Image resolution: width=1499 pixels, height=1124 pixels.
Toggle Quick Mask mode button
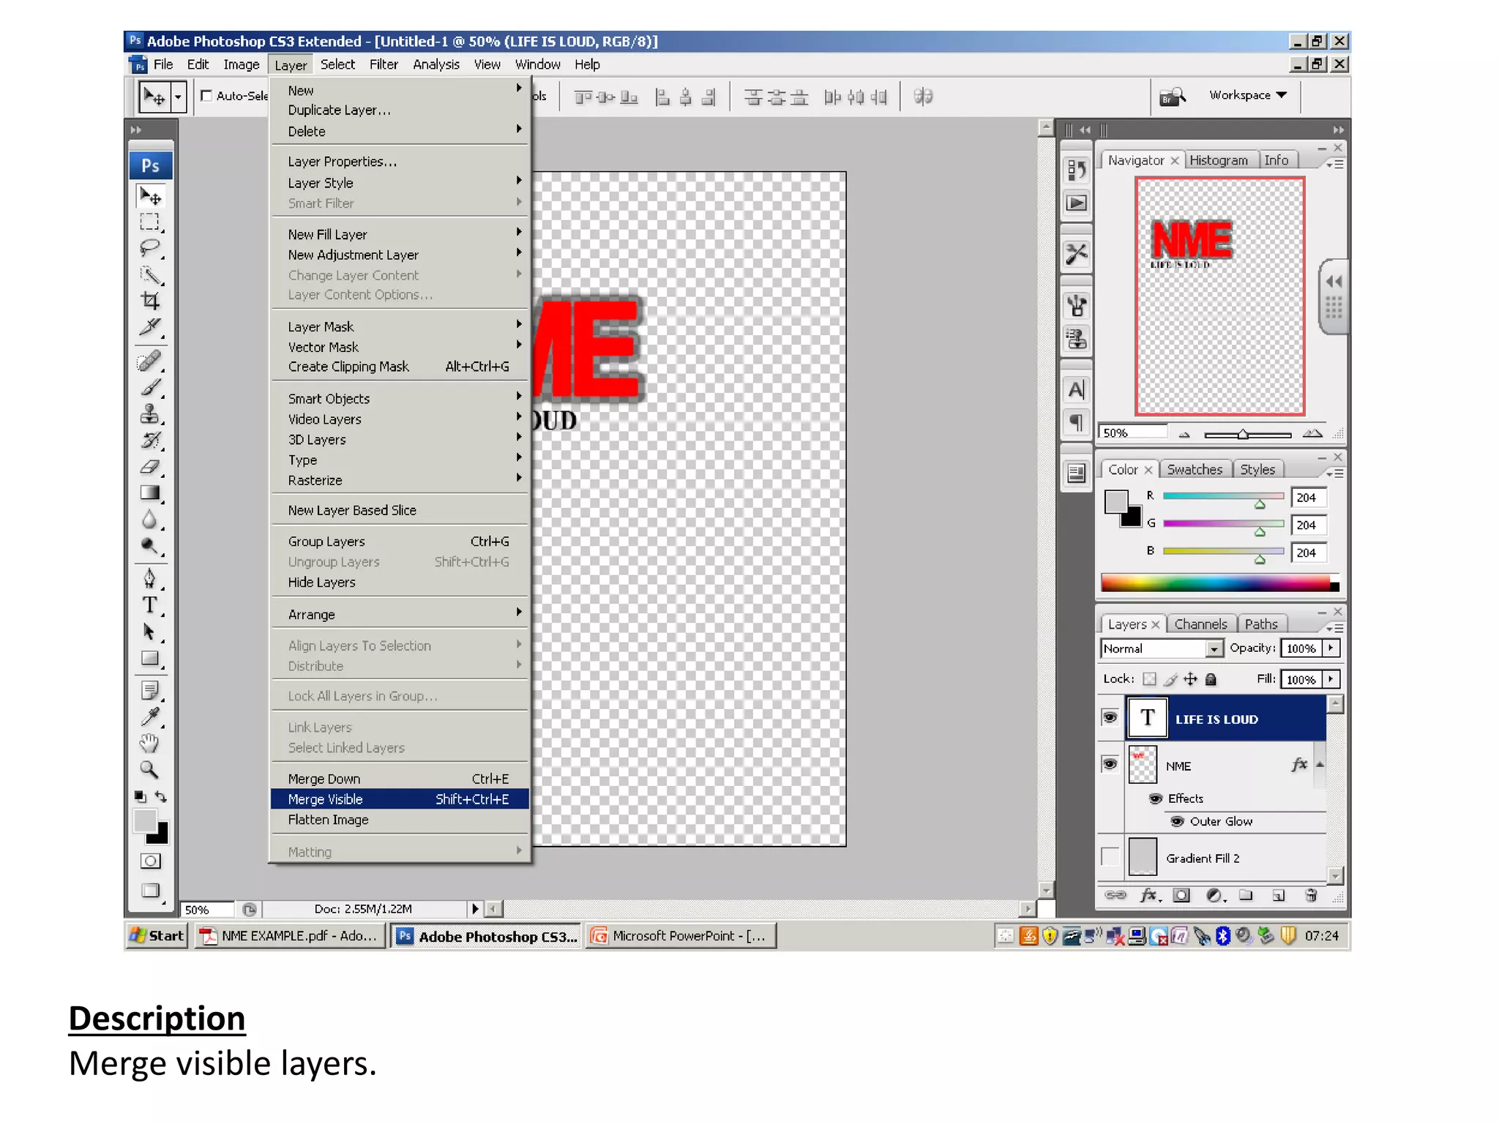[151, 861]
